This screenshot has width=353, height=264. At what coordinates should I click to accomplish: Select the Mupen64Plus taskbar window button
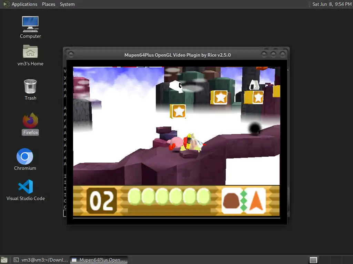pos(99,260)
